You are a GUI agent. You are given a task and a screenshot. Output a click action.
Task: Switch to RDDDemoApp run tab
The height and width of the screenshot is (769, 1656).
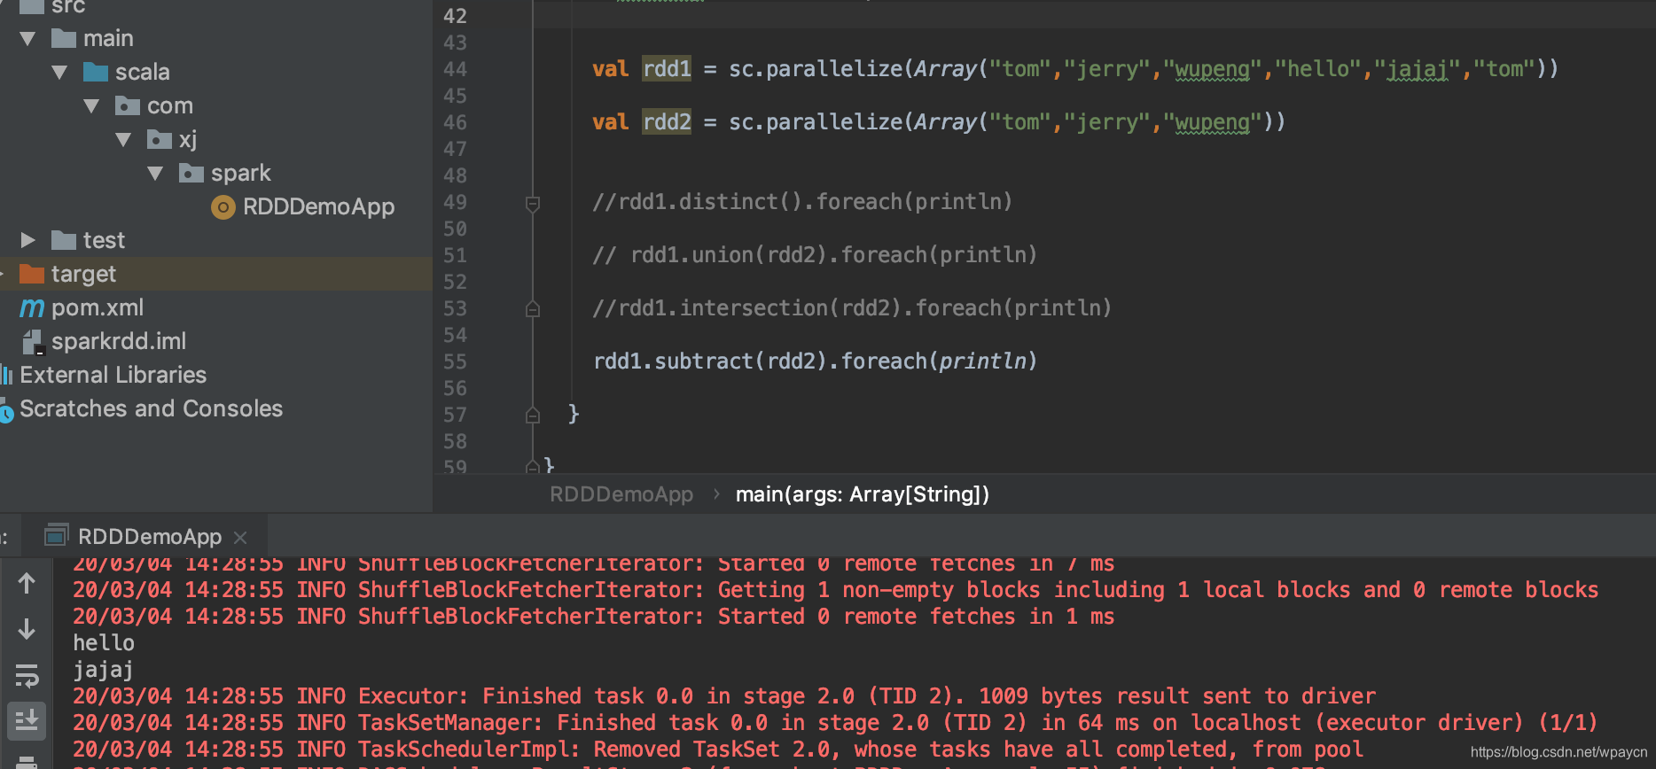(x=150, y=537)
